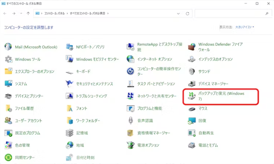The height and width of the screenshot is (164, 274).
Task: Open the 電源オプション icon
Action: point(130,145)
